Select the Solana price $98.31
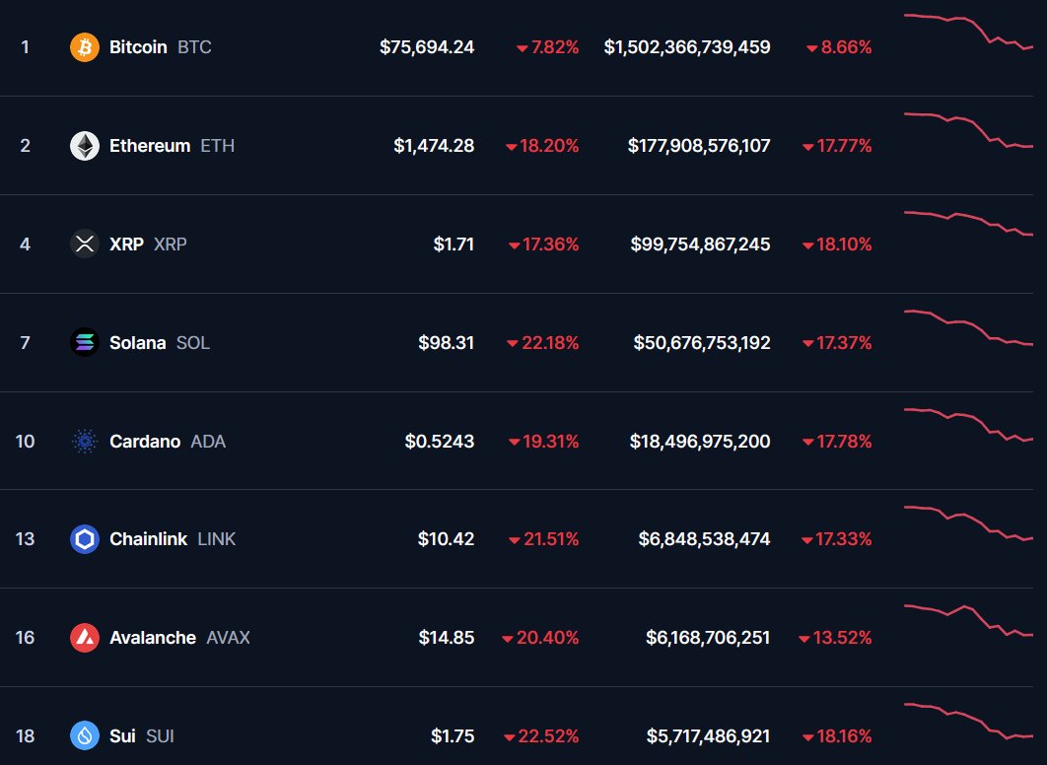 [x=446, y=342]
